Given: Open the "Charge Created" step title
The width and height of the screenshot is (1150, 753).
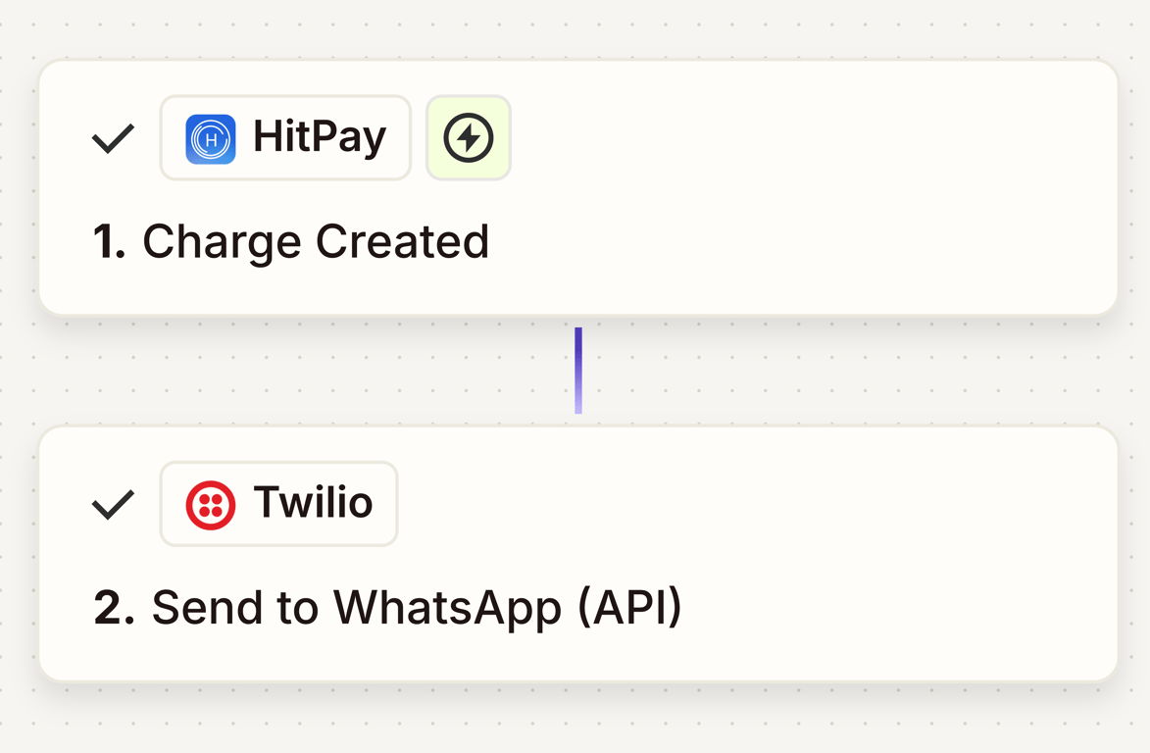Looking at the screenshot, I should (x=315, y=242).
